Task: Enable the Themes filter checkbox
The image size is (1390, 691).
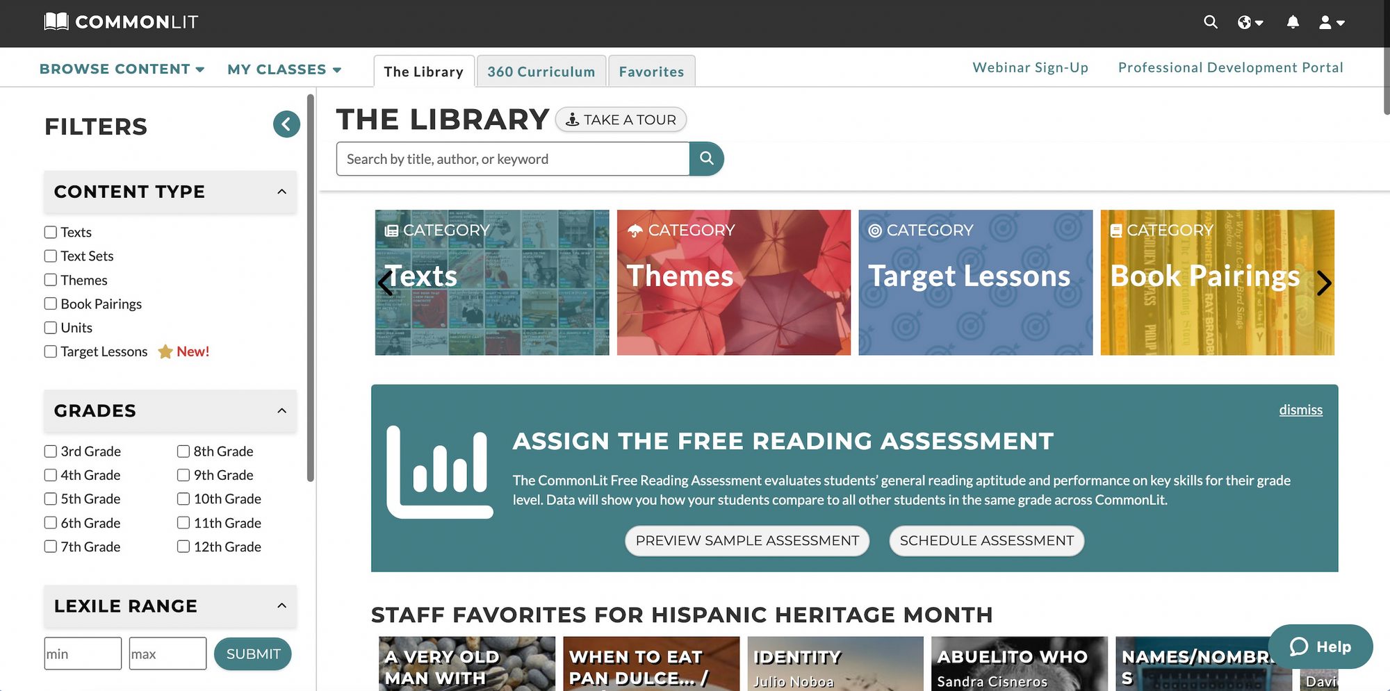Action: (51, 280)
